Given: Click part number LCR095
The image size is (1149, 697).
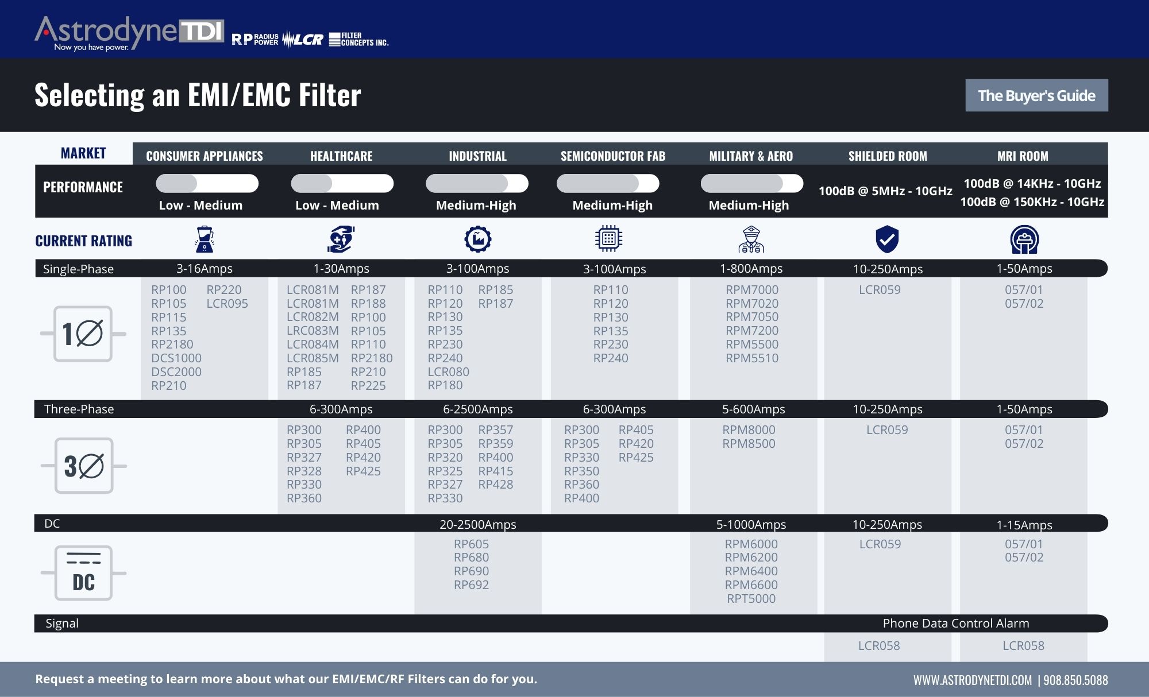Looking at the screenshot, I should [x=228, y=303].
